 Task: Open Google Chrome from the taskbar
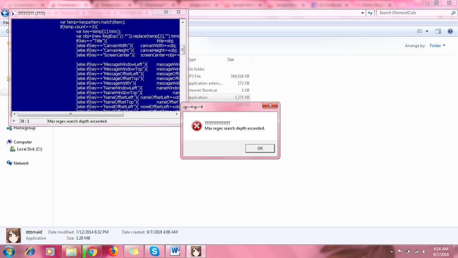pyautogui.click(x=92, y=252)
